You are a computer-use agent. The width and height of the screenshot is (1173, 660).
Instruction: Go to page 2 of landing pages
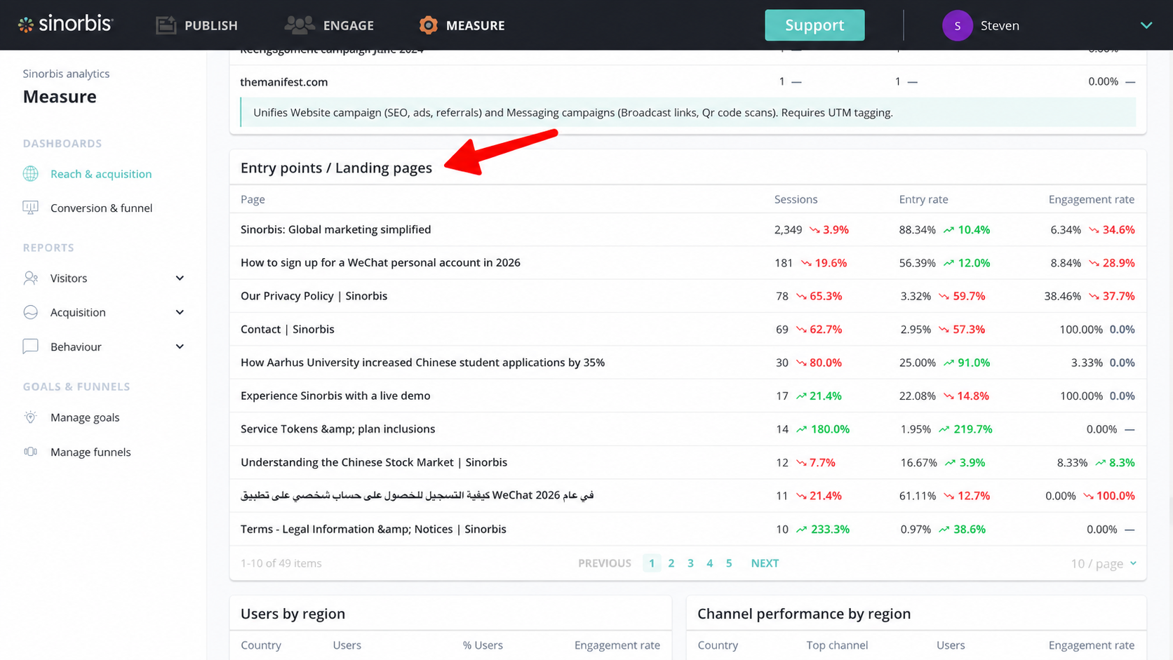tap(671, 563)
